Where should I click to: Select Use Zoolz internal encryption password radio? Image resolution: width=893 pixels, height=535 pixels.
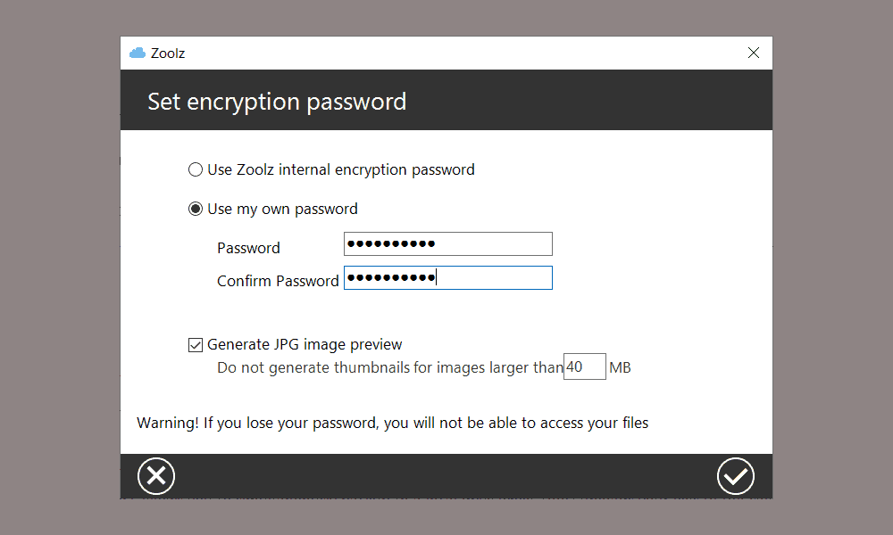click(196, 169)
